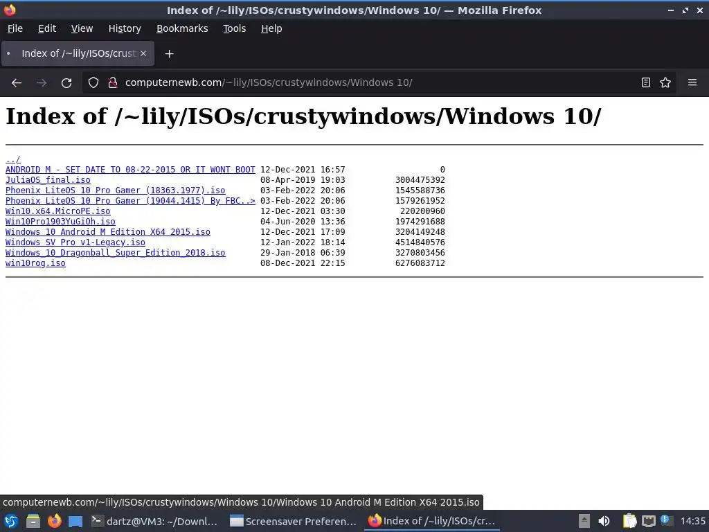Image resolution: width=709 pixels, height=532 pixels.
Task: Click the update notification tray icon
Action: point(667,520)
